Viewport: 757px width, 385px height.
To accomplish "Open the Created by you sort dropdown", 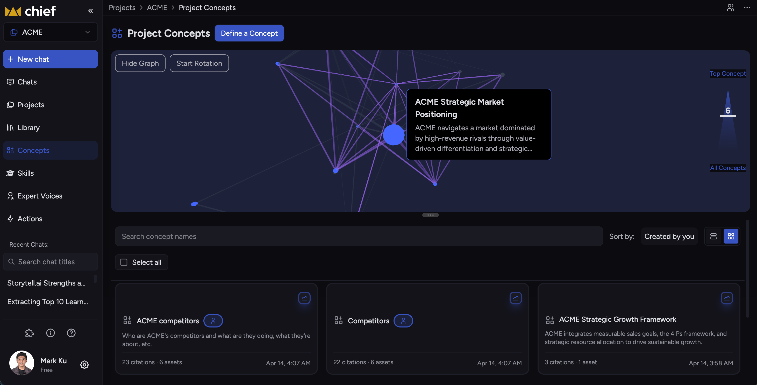I will coord(669,236).
